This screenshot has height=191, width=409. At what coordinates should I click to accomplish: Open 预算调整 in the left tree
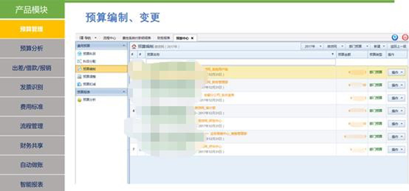[89, 77]
